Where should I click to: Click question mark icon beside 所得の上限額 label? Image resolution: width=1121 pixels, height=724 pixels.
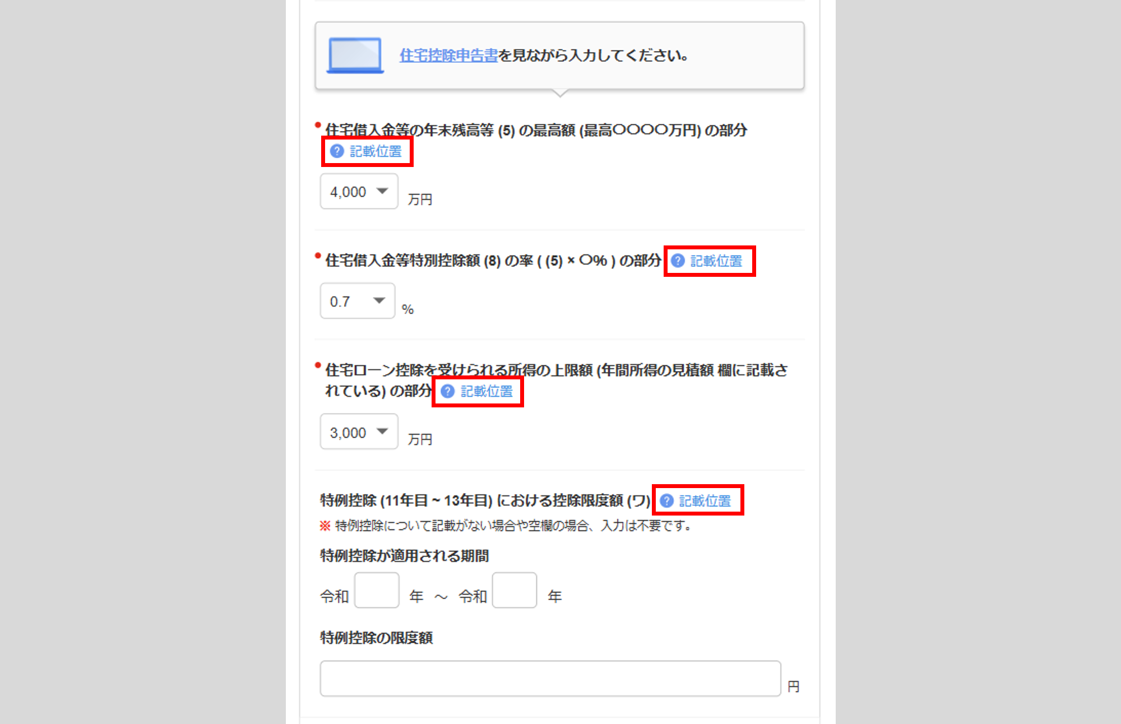447,391
